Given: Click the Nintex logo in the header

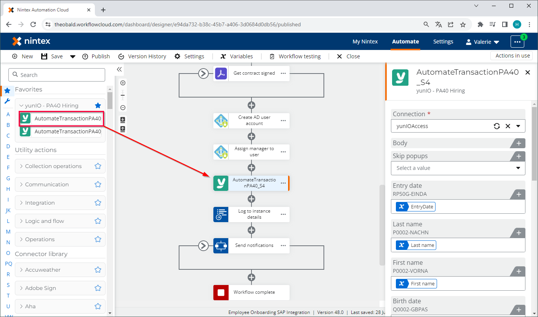Looking at the screenshot, I should click(31, 41).
